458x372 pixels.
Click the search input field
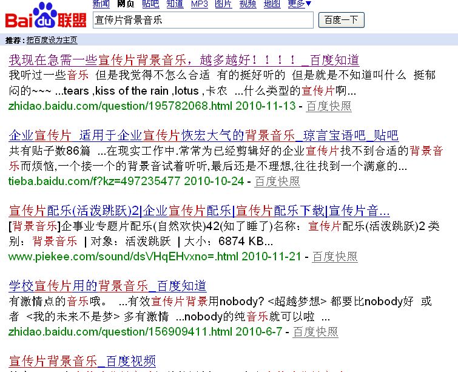[203, 20]
